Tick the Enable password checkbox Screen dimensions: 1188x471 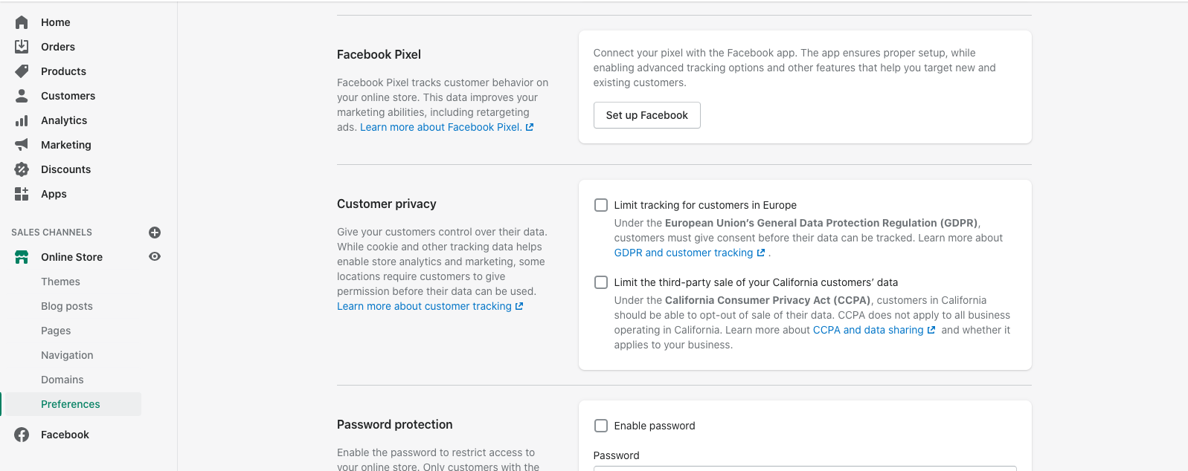coord(601,426)
